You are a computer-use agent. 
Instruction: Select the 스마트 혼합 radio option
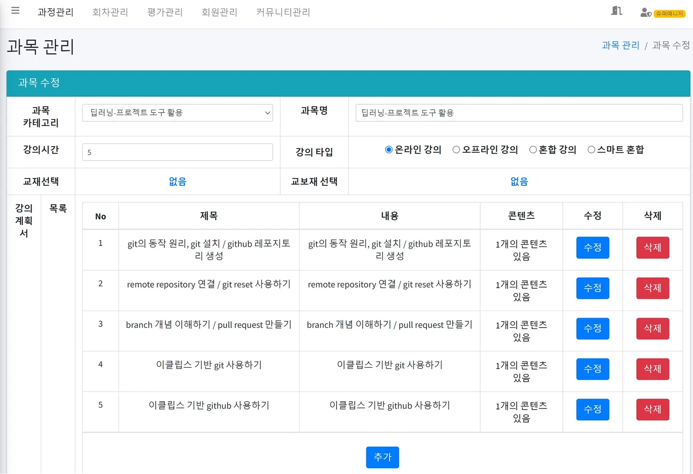click(591, 149)
